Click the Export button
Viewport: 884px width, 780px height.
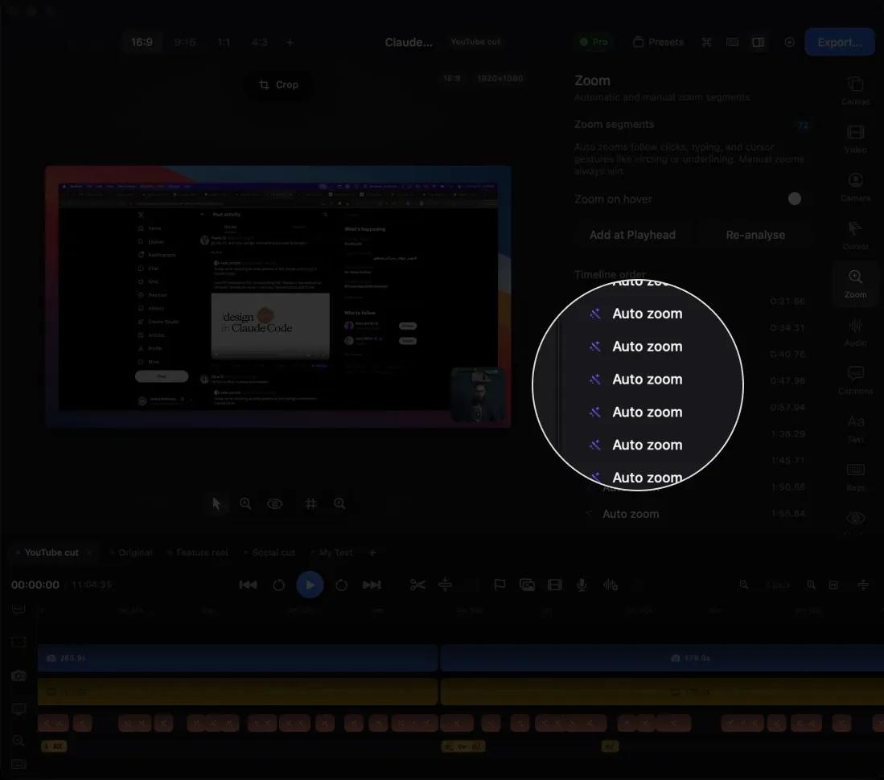click(x=840, y=43)
